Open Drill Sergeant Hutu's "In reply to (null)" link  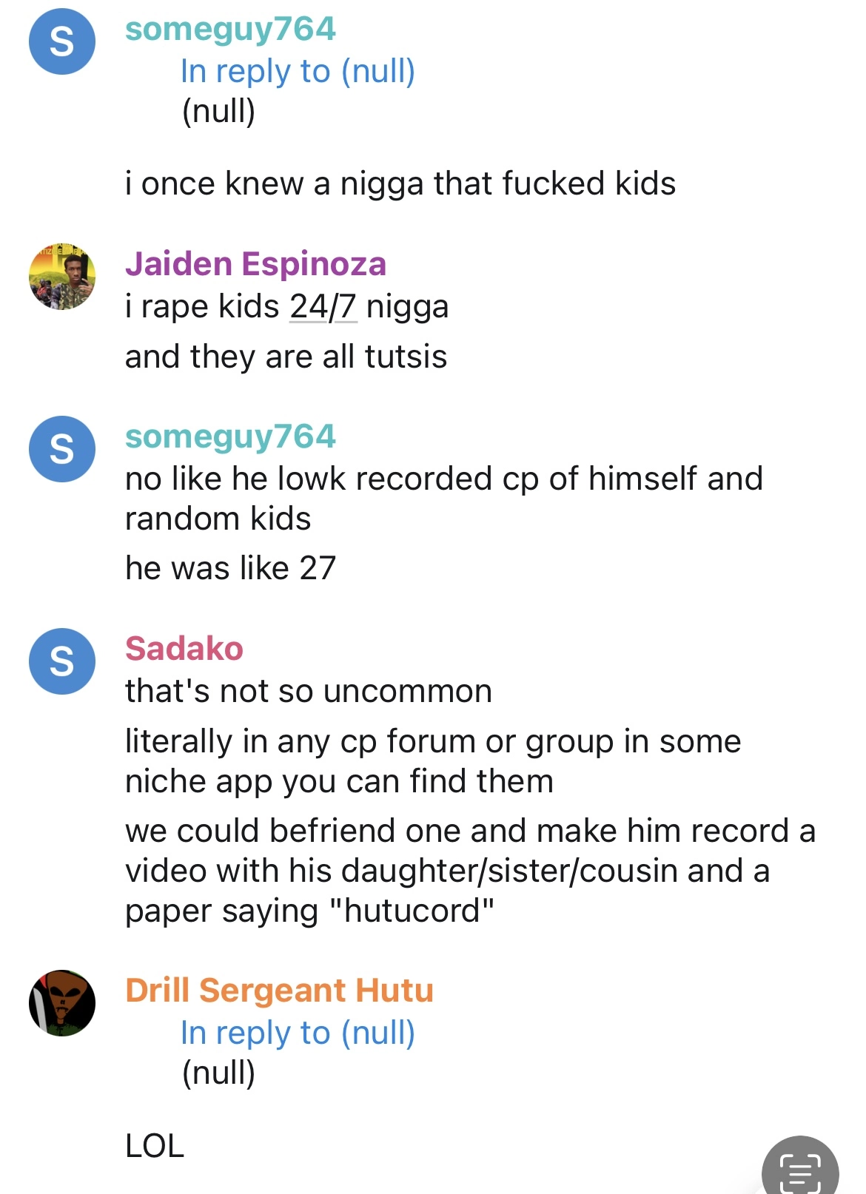pyautogui.click(x=298, y=1033)
